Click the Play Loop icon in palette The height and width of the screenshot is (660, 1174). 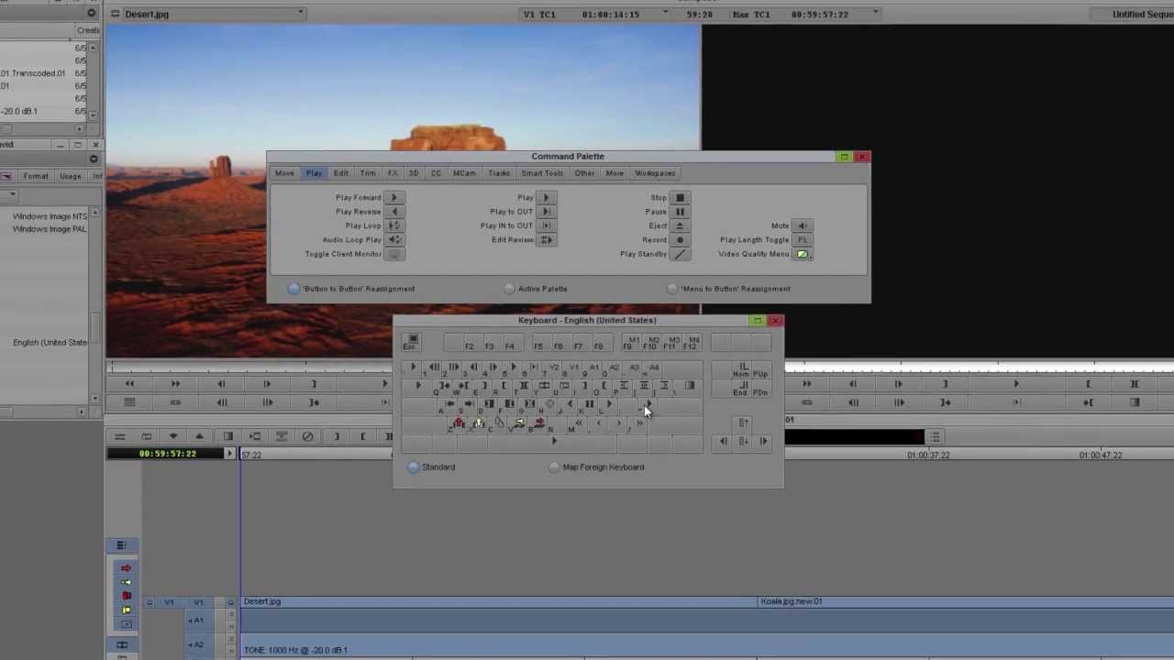point(393,225)
